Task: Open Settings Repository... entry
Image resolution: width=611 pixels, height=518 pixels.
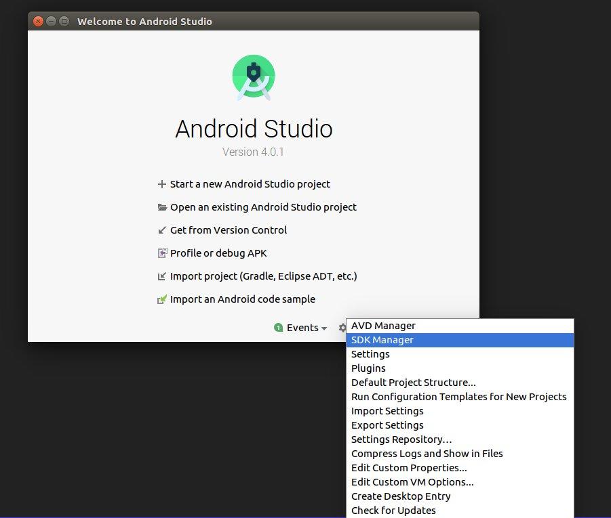Action: (x=460, y=439)
